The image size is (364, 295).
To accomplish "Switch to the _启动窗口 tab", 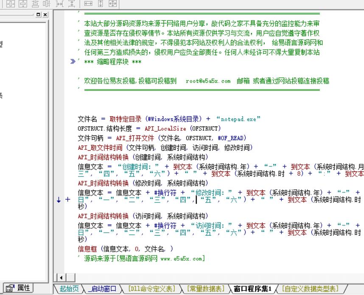I will (x=102, y=289).
